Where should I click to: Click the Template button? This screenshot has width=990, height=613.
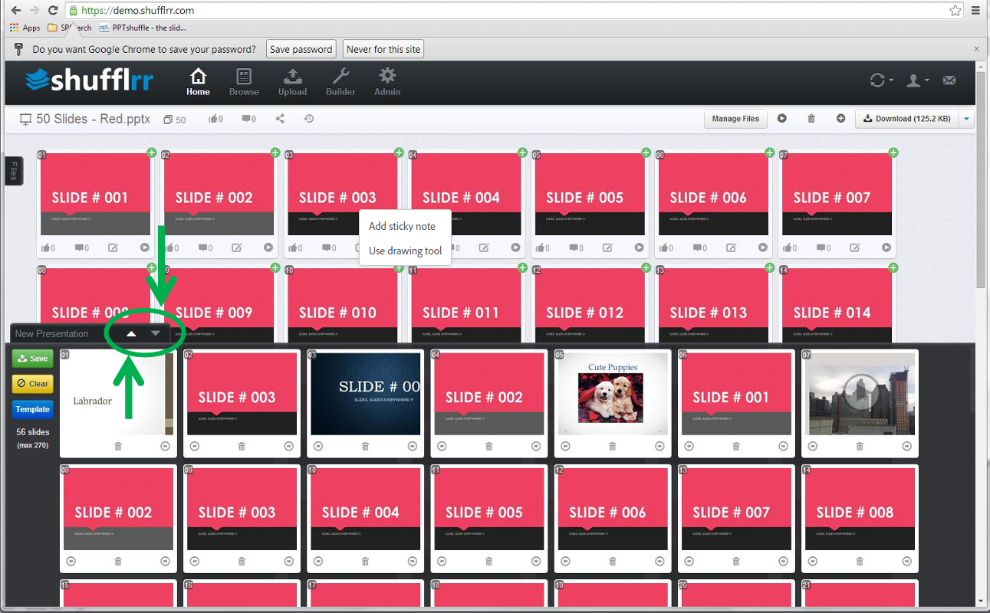pyautogui.click(x=32, y=409)
